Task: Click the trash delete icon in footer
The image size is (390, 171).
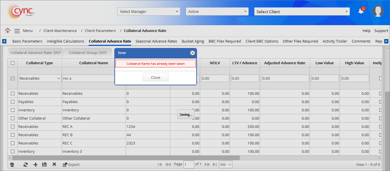Action: point(12,164)
